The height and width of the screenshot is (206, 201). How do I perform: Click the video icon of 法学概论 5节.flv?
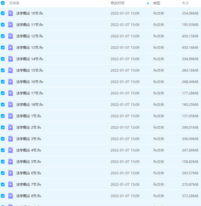[11, 162]
